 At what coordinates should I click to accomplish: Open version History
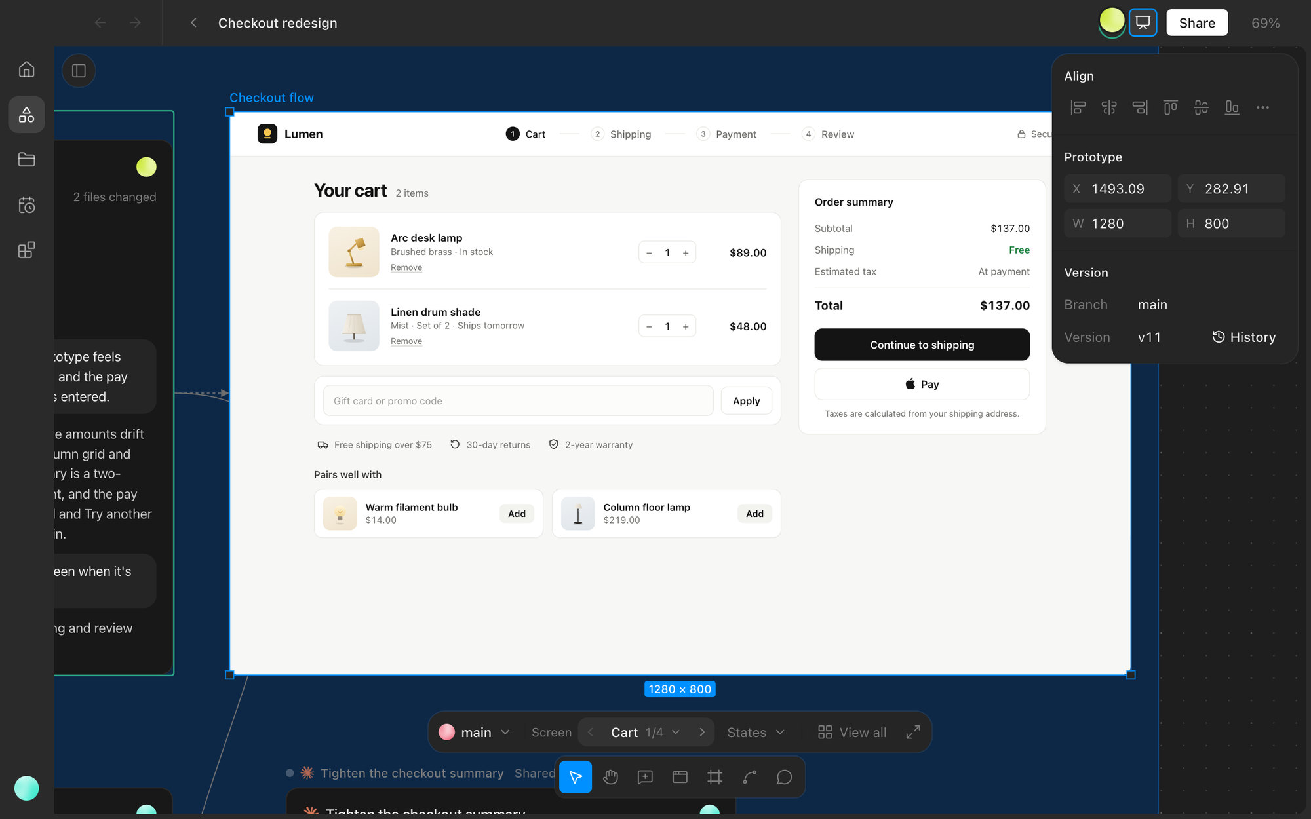(x=1243, y=337)
